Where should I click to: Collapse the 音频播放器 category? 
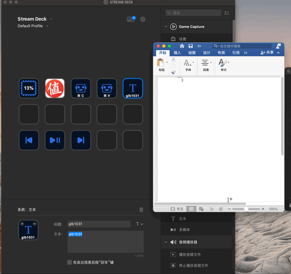(166, 242)
